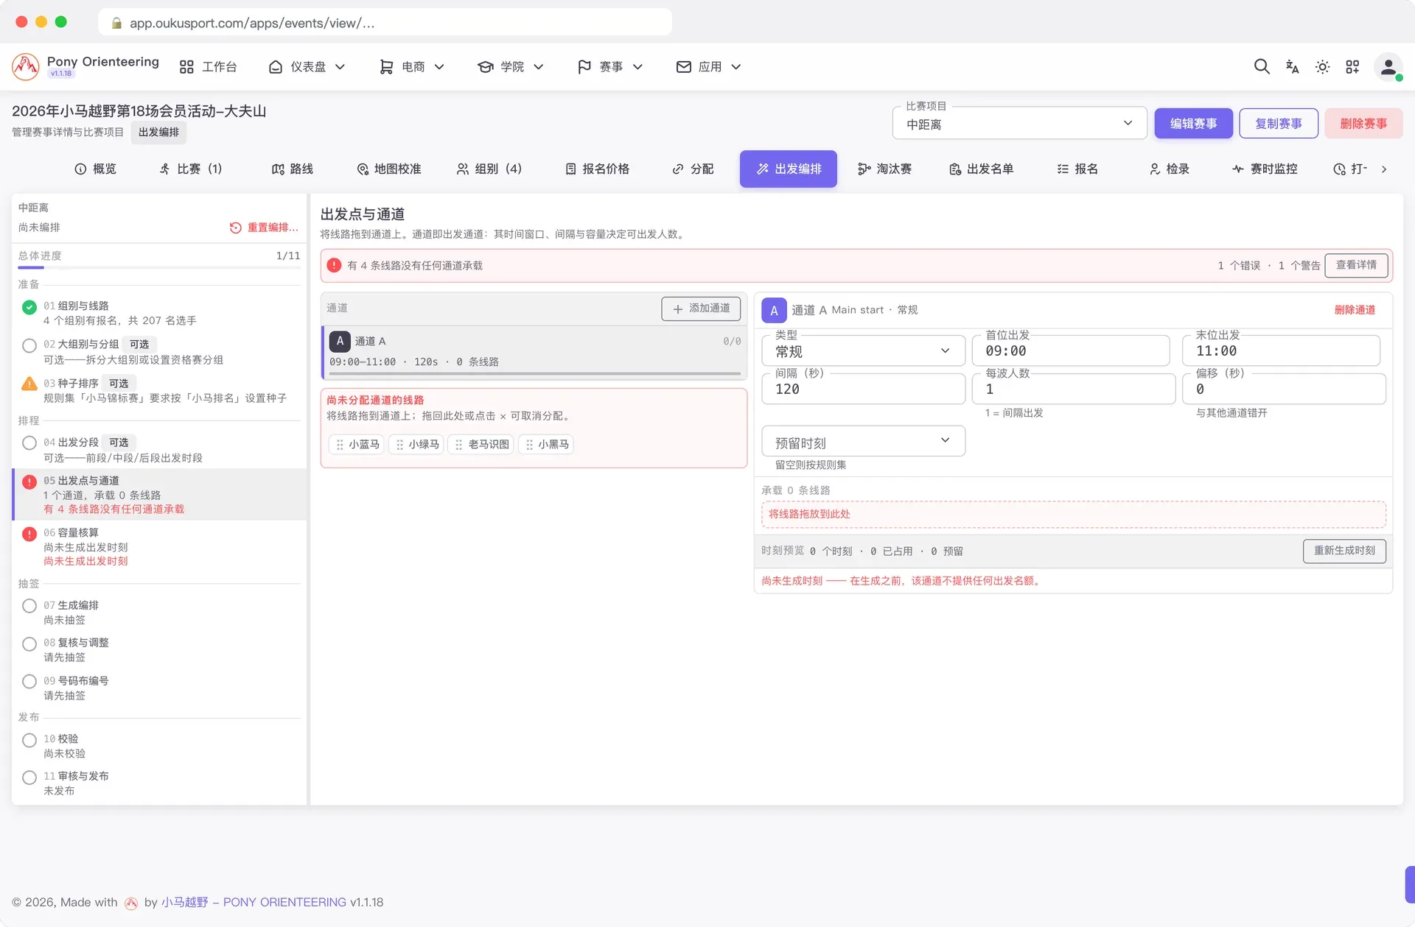Click the warning triangle beside 03 种子排序
Viewport: 1415px width, 927px height.
(29, 384)
